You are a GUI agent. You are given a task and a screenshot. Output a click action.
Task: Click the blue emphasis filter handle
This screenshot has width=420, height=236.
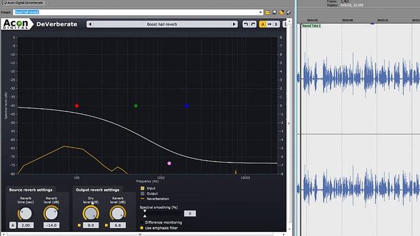click(x=186, y=106)
